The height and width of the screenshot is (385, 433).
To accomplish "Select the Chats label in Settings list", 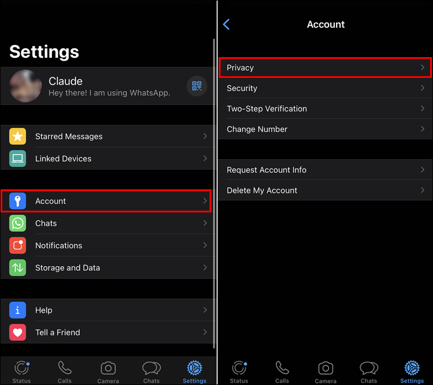I will pos(46,223).
